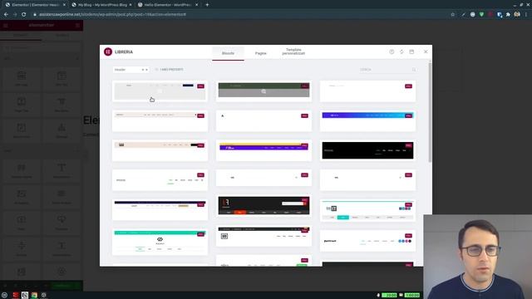The width and height of the screenshot is (532, 299).
Task: Close the Libreria modal with the X
Action: coord(426,51)
